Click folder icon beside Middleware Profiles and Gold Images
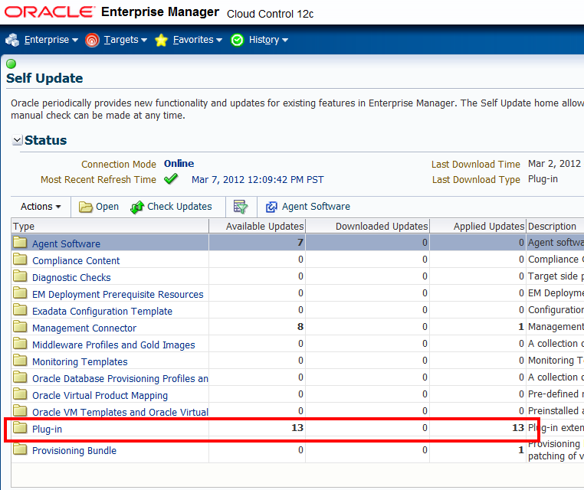 (x=20, y=344)
